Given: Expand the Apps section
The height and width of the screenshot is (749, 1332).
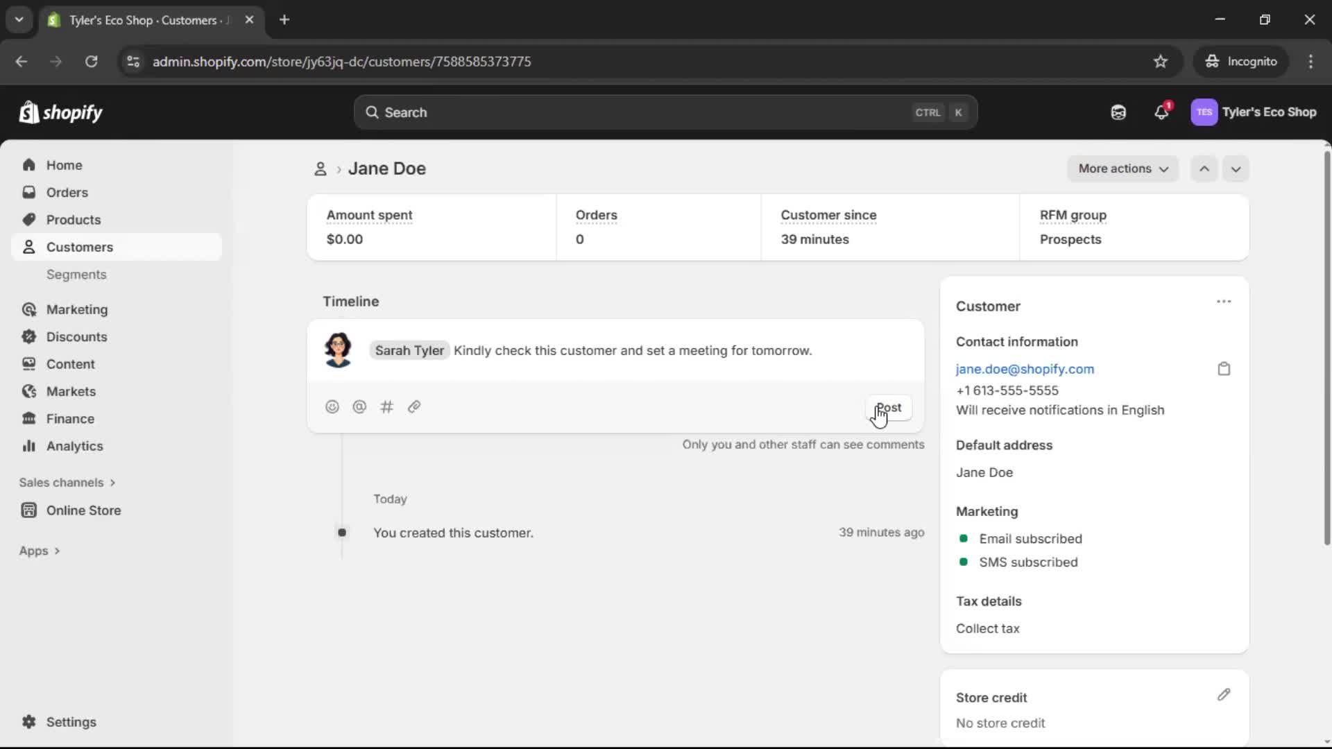Looking at the screenshot, I should (40, 550).
